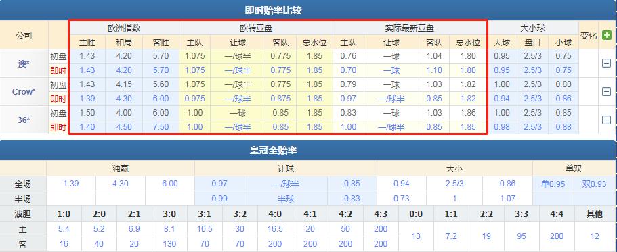Click 19 odds for 2:2 draw
This screenshot has width=617, height=252.
[486, 236]
